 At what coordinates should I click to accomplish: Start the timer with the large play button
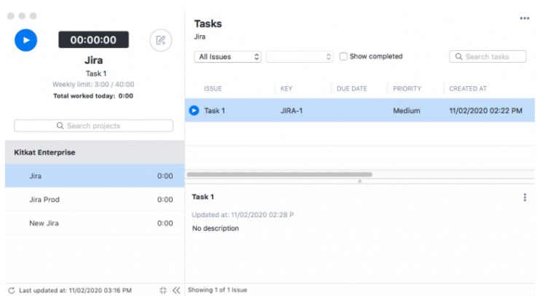[x=26, y=40]
